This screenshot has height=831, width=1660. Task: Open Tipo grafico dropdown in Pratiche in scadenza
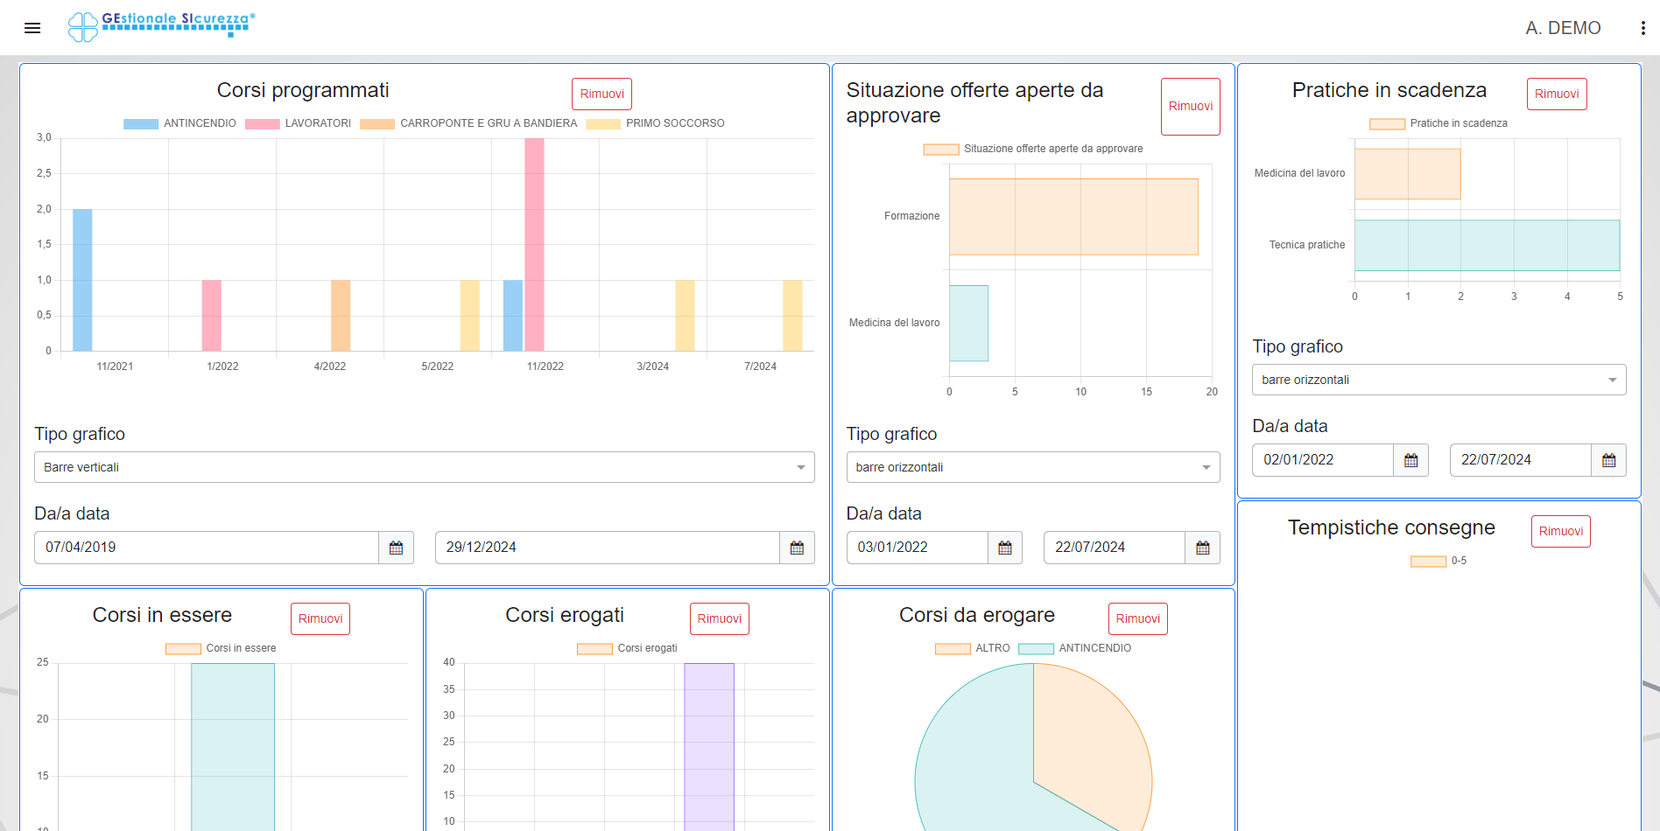point(1439,380)
